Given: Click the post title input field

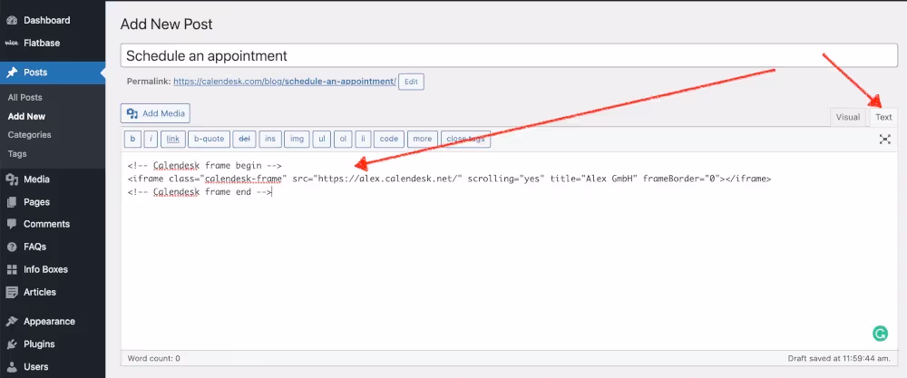Looking at the screenshot, I should (x=508, y=55).
